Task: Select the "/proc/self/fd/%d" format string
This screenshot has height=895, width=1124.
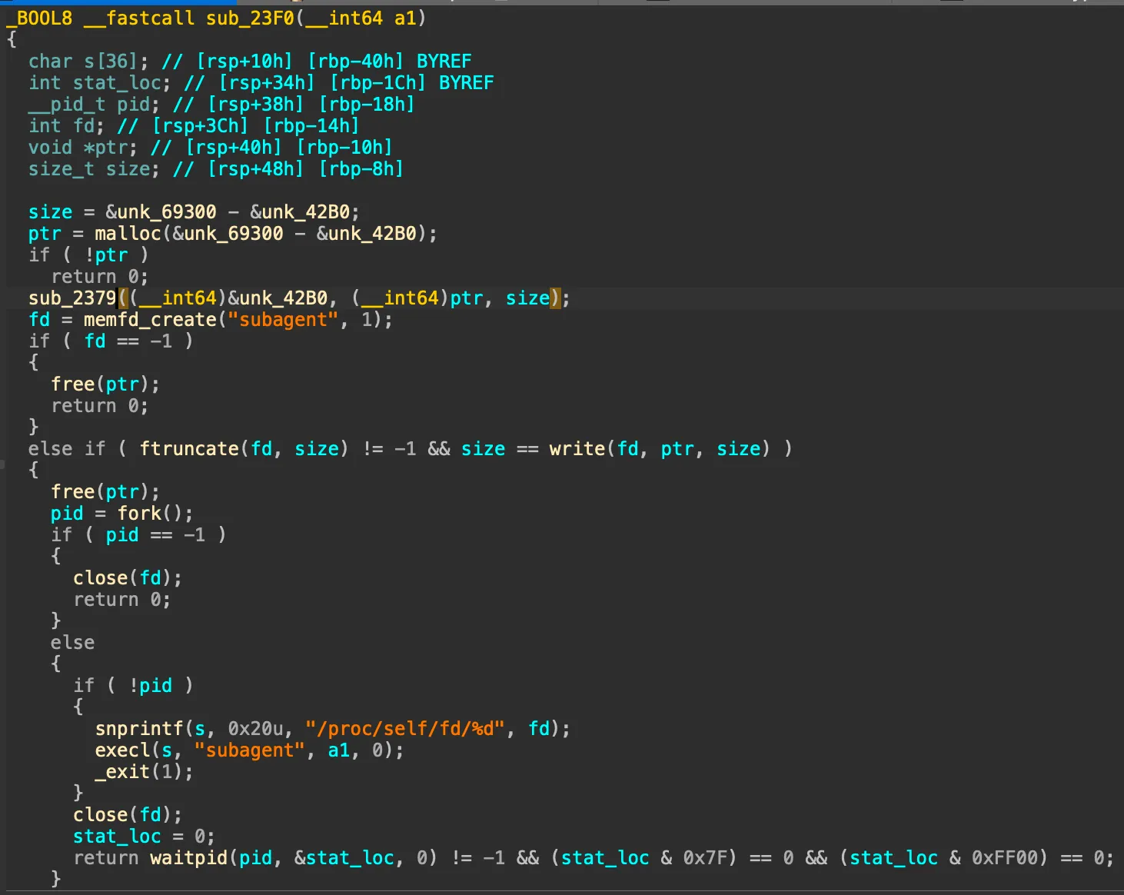Action: tap(405, 728)
